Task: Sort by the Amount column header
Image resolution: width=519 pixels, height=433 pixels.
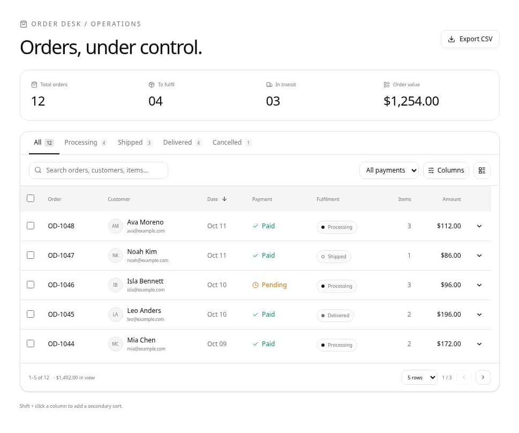Action: coord(452,199)
